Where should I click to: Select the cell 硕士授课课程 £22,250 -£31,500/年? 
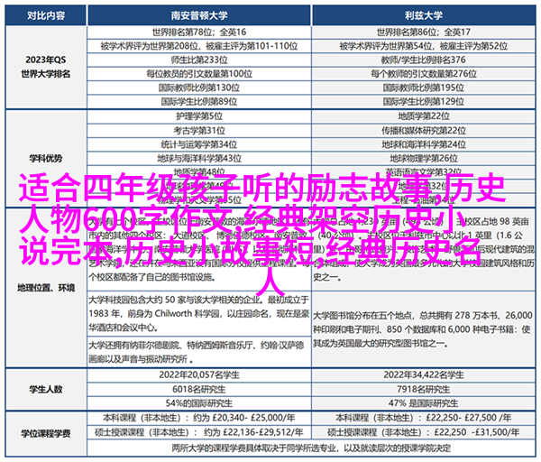424,432
